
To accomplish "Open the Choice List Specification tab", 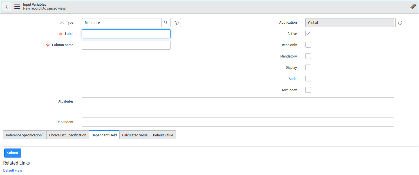I will [x=68, y=135].
